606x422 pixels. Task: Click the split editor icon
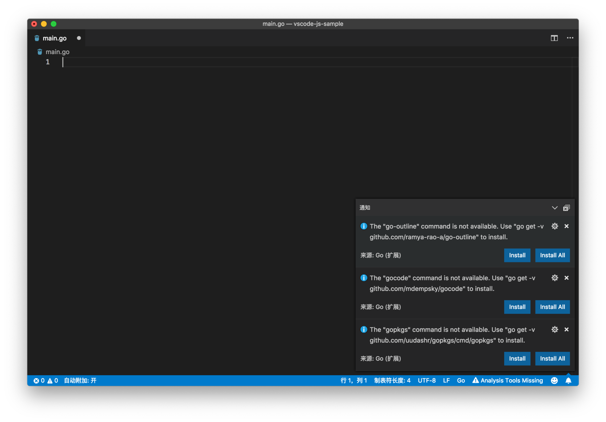554,38
